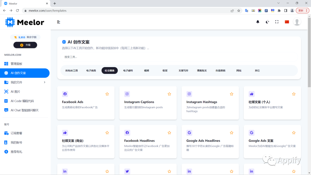This screenshot has height=175, width=311.
Task: Select 视频 category tab
Action: point(146,71)
